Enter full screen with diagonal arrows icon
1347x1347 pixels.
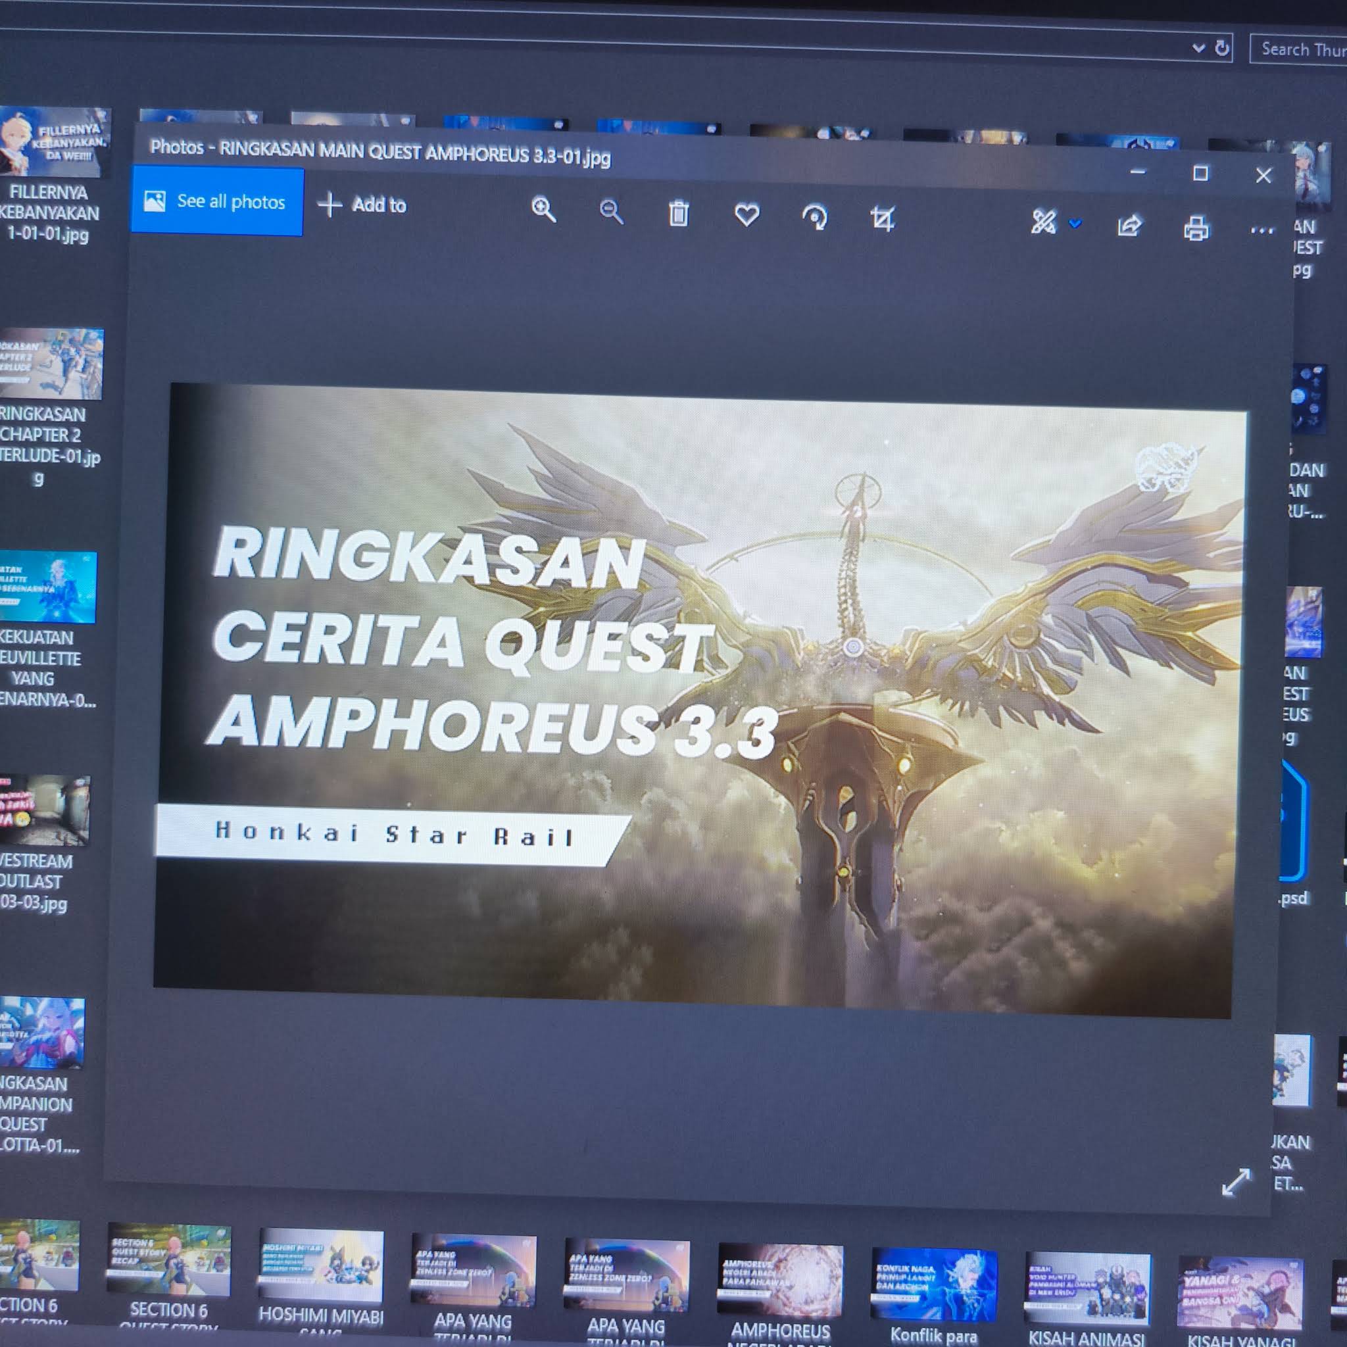pos(1236,1182)
